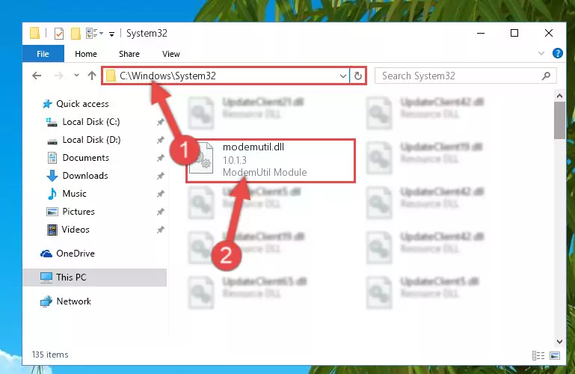
Task: Open the Customize Quick Access Toolbar arrow
Action: pyautogui.click(x=112, y=34)
